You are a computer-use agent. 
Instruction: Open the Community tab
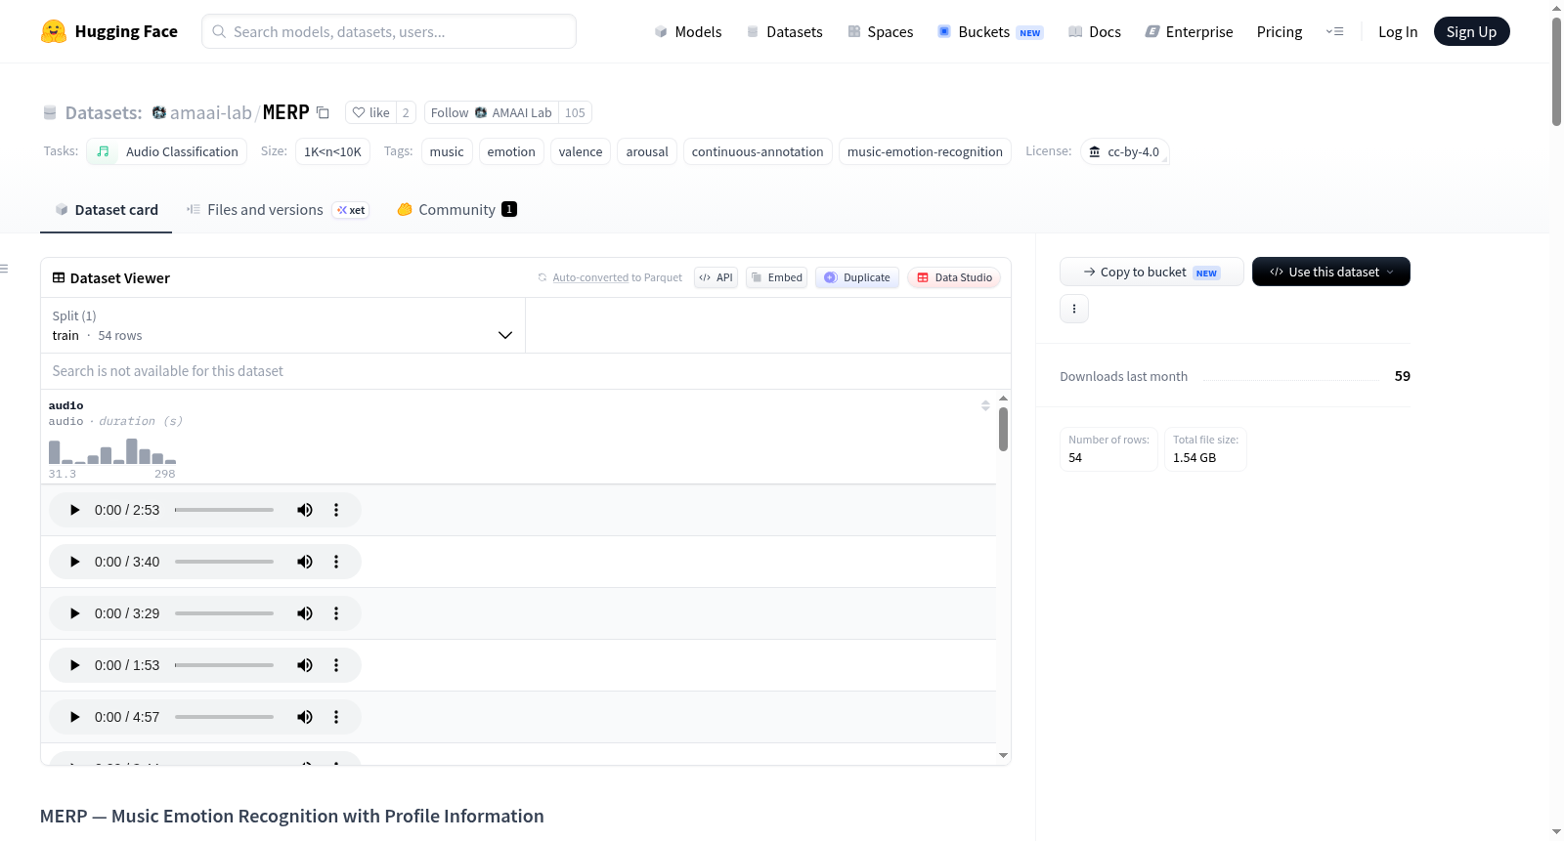(x=456, y=210)
